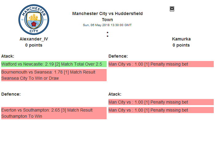This screenshot has height=141, width=215.
Task: Click the 0 points under Alexander_IV
Action: [x=34, y=45]
